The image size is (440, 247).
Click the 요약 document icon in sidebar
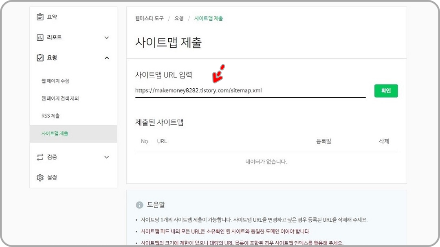point(39,17)
